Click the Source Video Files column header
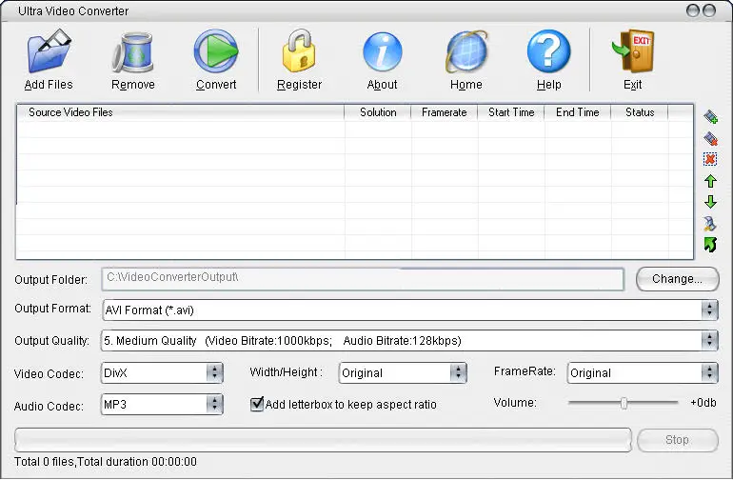 [181, 112]
